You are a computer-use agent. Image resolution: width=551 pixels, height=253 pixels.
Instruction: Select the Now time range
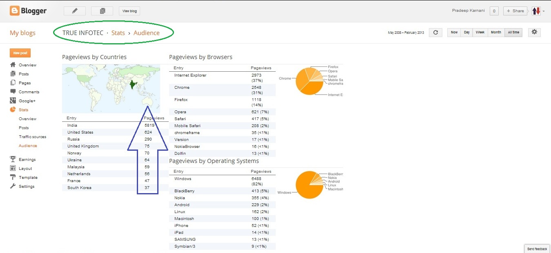coord(454,33)
